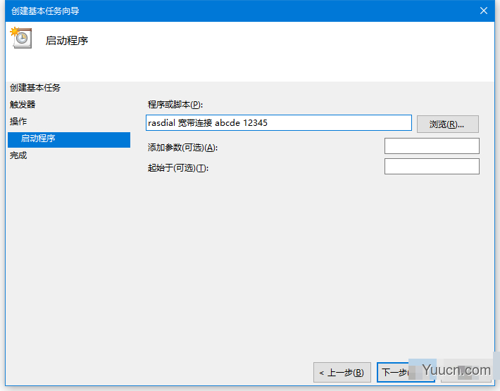The width and height of the screenshot is (500, 391).
Task: Go back with 上一步(B) button
Action: click(342, 372)
